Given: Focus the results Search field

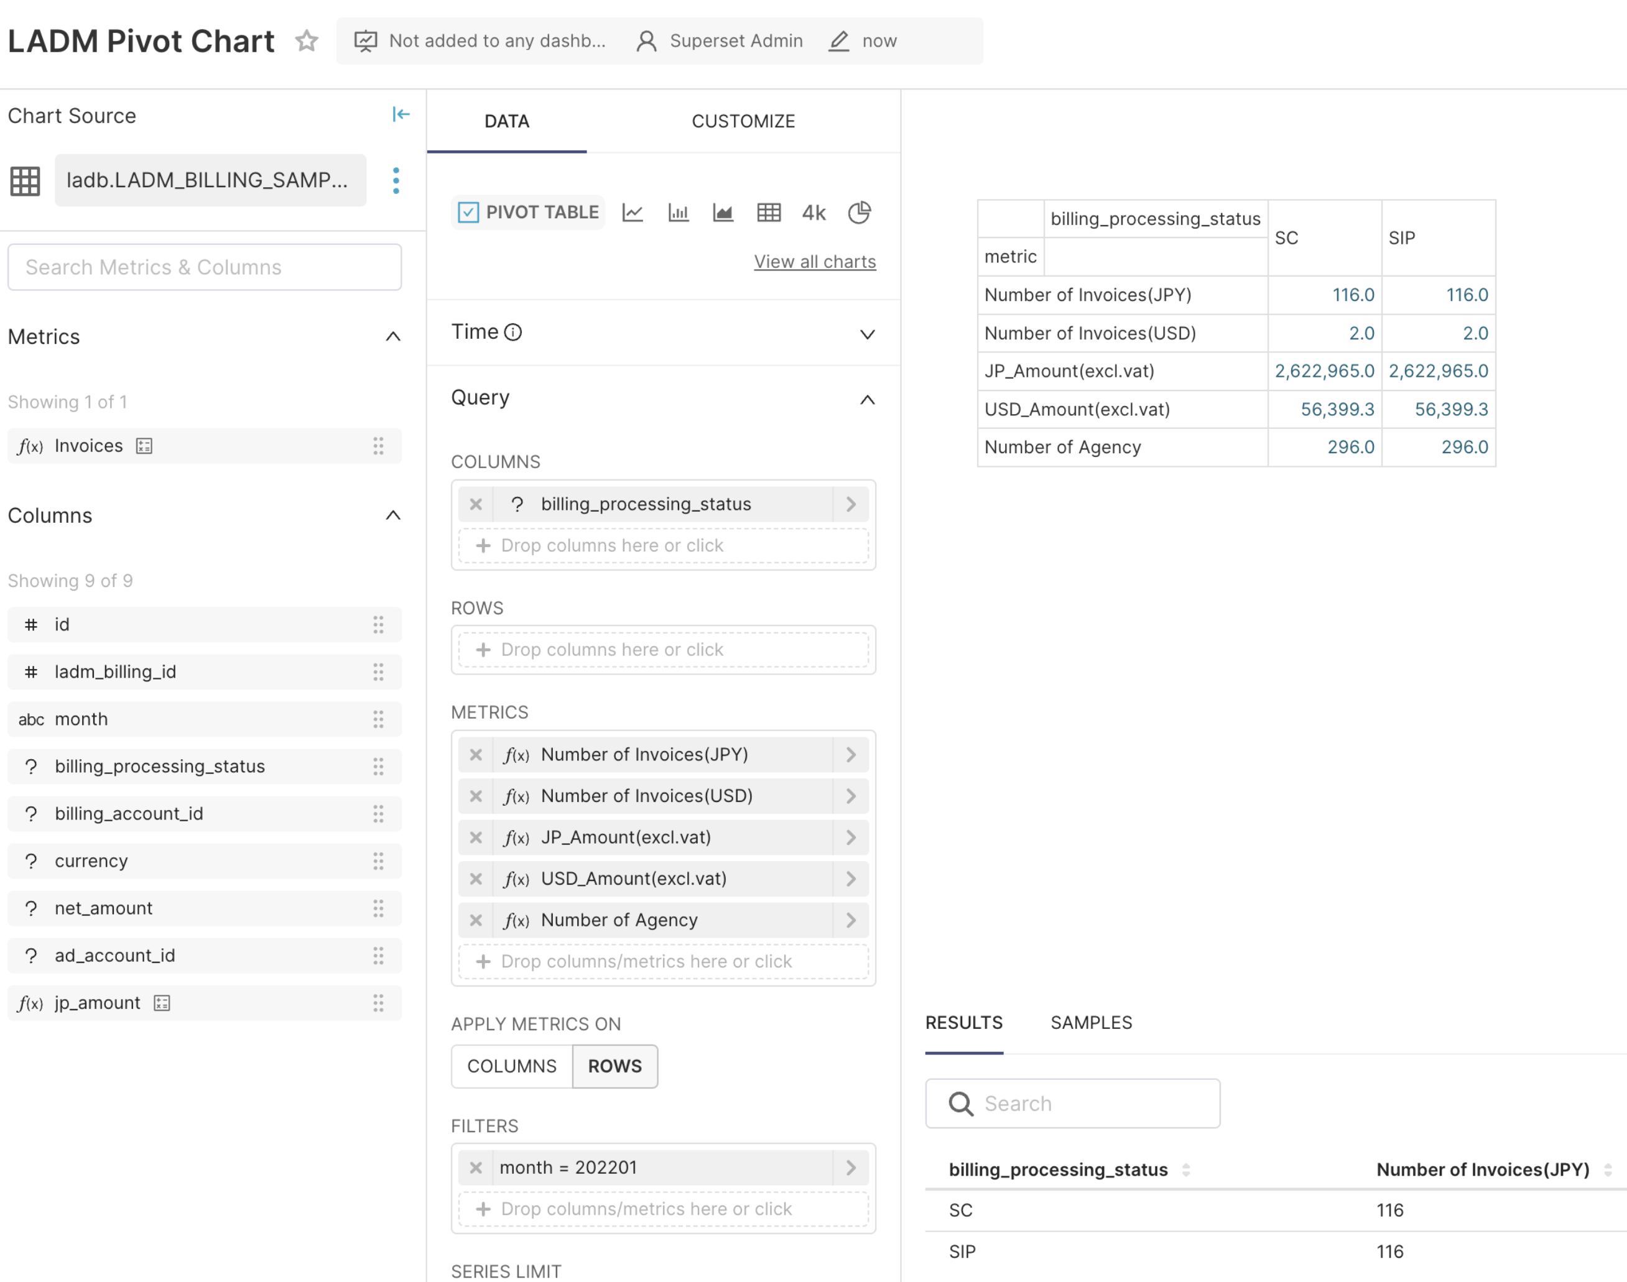Looking at the screenshot, I should coord(1073,1104).
